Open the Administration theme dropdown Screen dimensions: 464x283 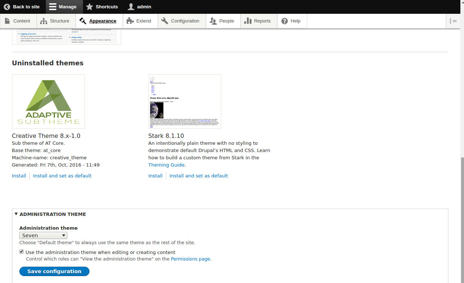43,235
